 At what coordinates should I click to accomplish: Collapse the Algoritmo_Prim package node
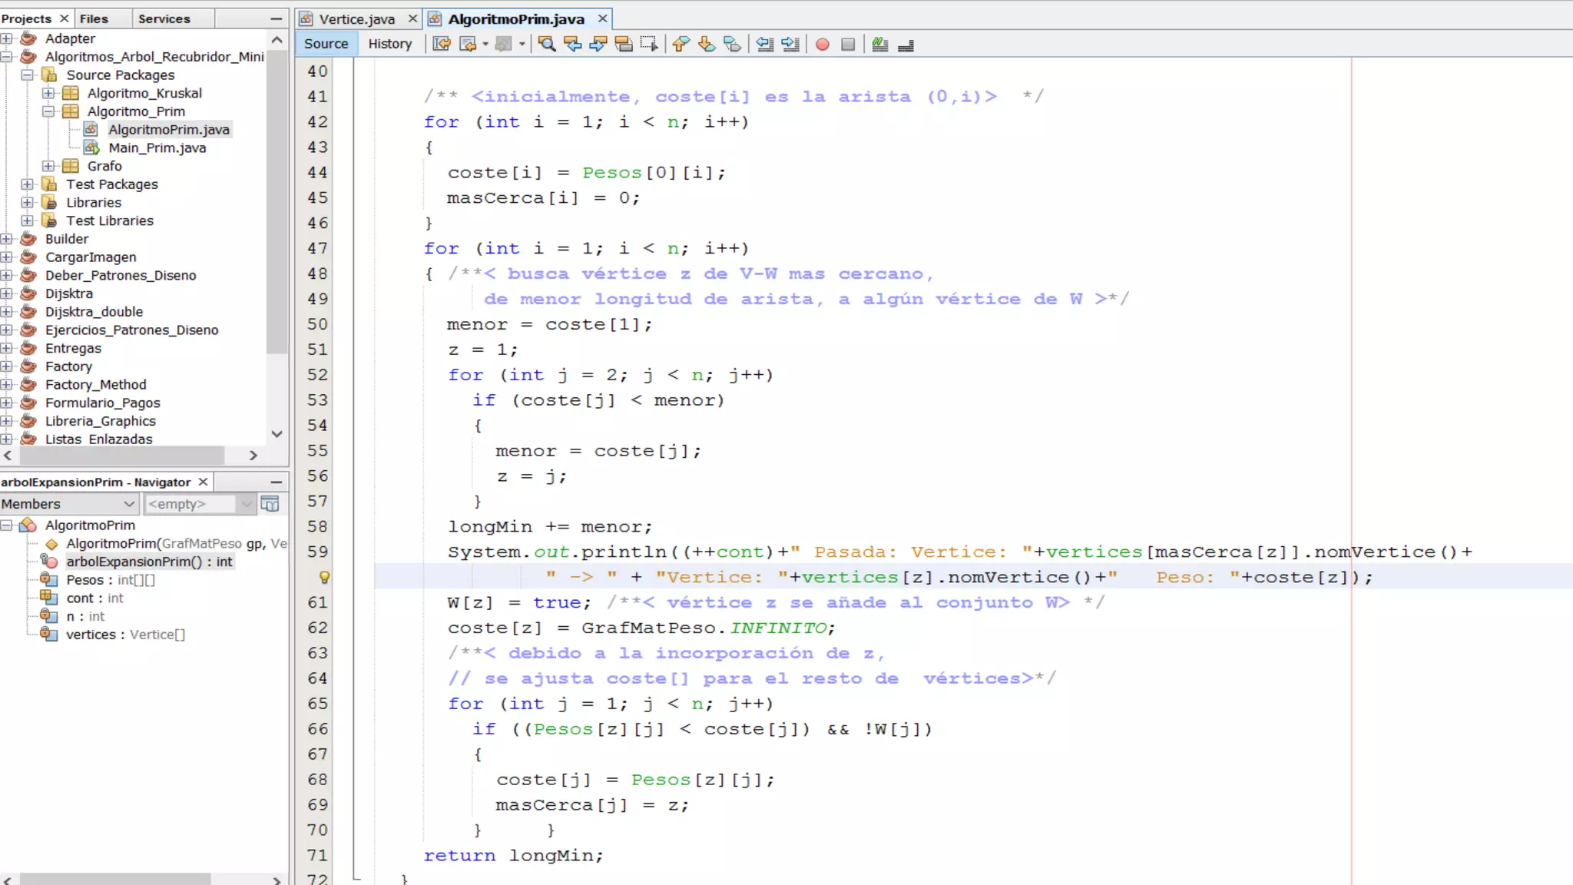pos(48,111)
